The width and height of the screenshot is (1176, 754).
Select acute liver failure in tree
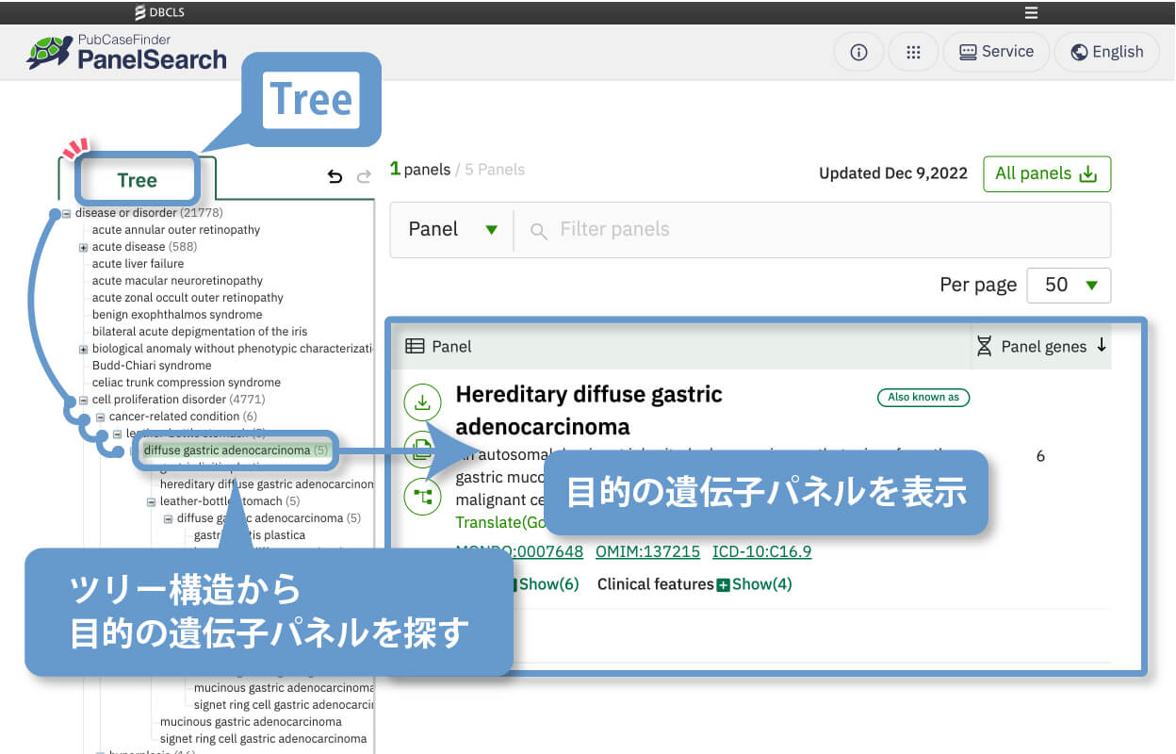(x=138, y=264)
